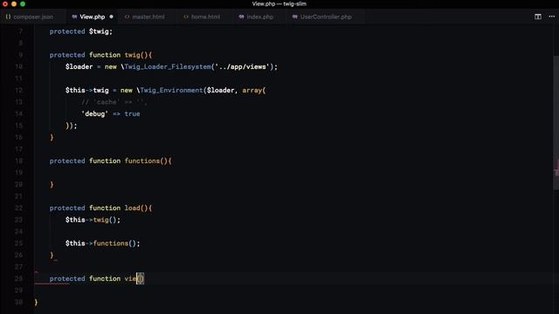Click the closing class brace on line 30
559x314 pixels.
36,303
